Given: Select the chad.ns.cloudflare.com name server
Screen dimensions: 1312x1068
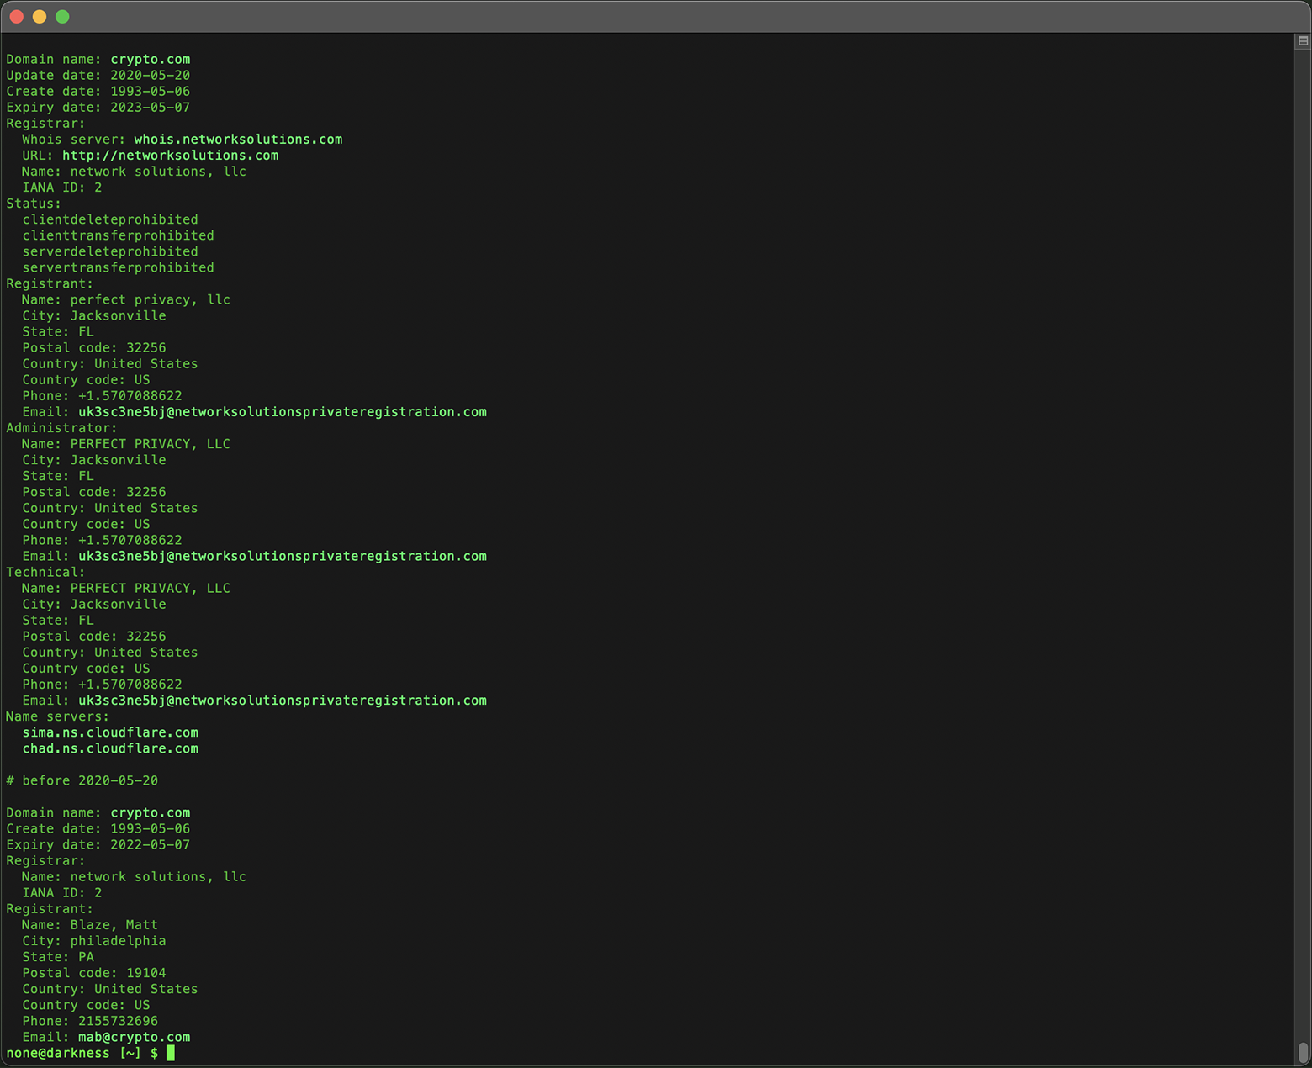Looking at the screenshot, I should 110,748.
